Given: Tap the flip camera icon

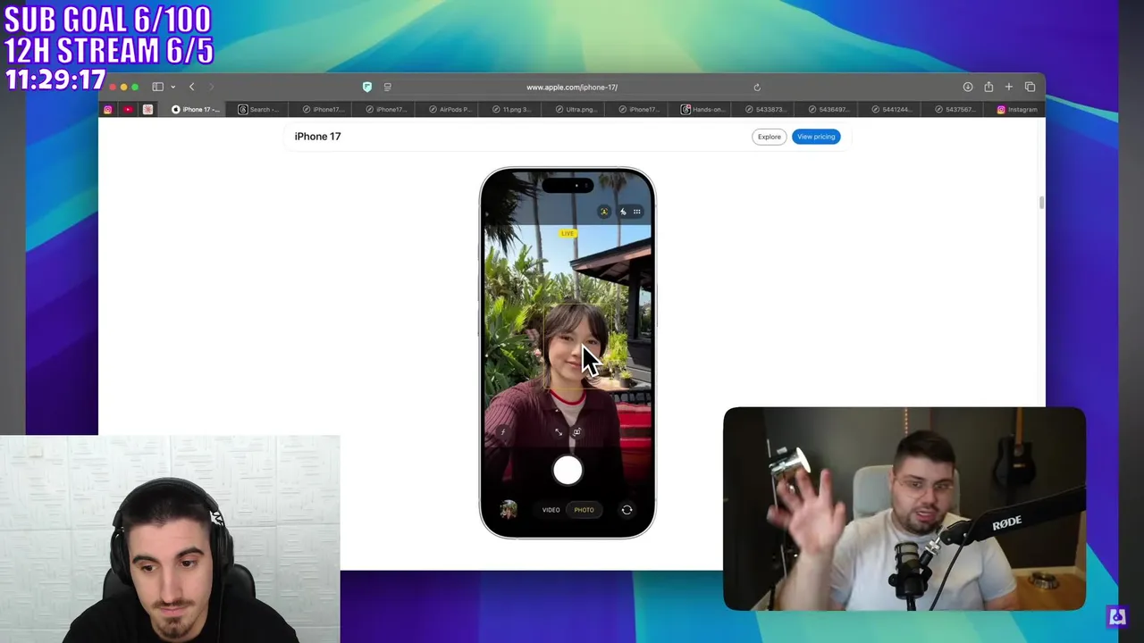Looking at the screenshot, I should click(627, 510).
